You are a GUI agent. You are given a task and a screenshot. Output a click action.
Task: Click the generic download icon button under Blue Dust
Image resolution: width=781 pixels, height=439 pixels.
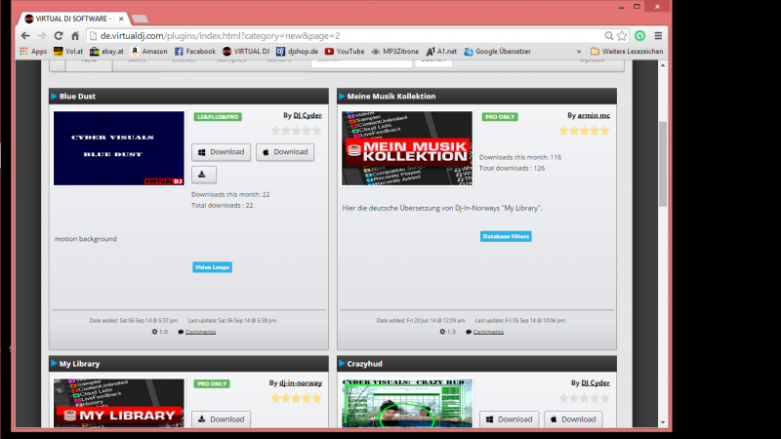click(204, 175)
